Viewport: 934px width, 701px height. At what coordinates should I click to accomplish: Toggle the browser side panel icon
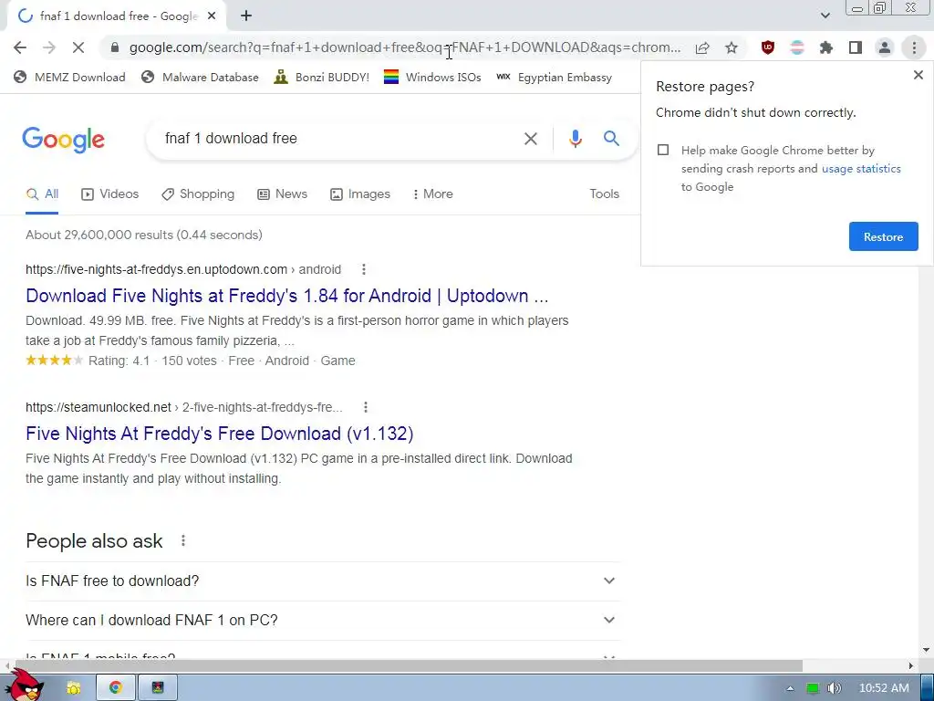(856, 47)
